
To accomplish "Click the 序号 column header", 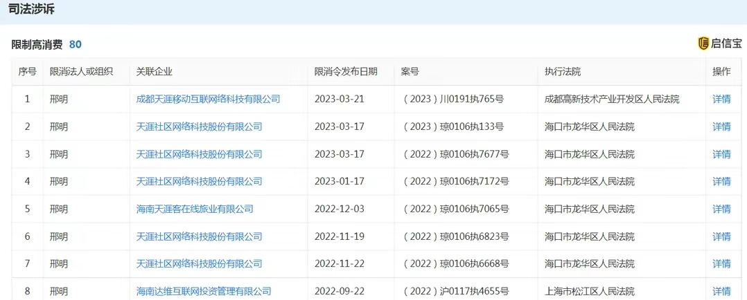I will (27, 72).
